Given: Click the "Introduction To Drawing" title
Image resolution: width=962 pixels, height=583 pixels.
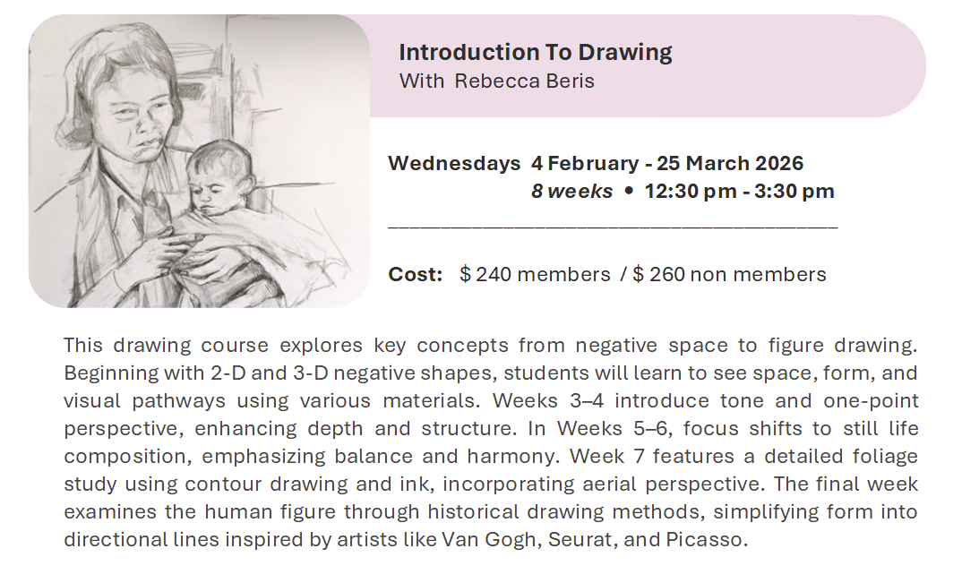Looking at the screenshot, I should [535, 52].
